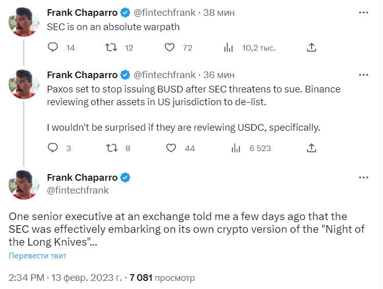The width and height of the screenshot is (383, 289).
Task: Open more options on the first tweet
Action: click(x=363, y=12)
